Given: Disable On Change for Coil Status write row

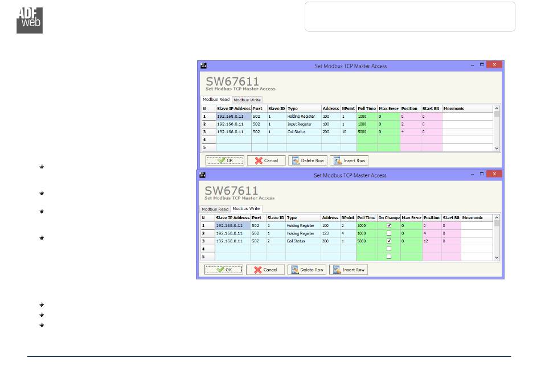Looking at the screenshot, I should [x=389, y=241].
